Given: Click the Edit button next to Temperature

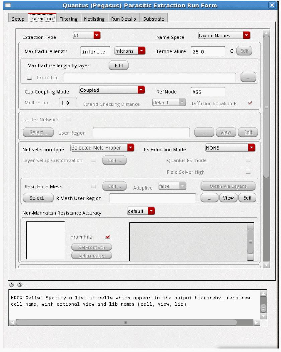Looking at the screenshot, I should pos(244,51).
